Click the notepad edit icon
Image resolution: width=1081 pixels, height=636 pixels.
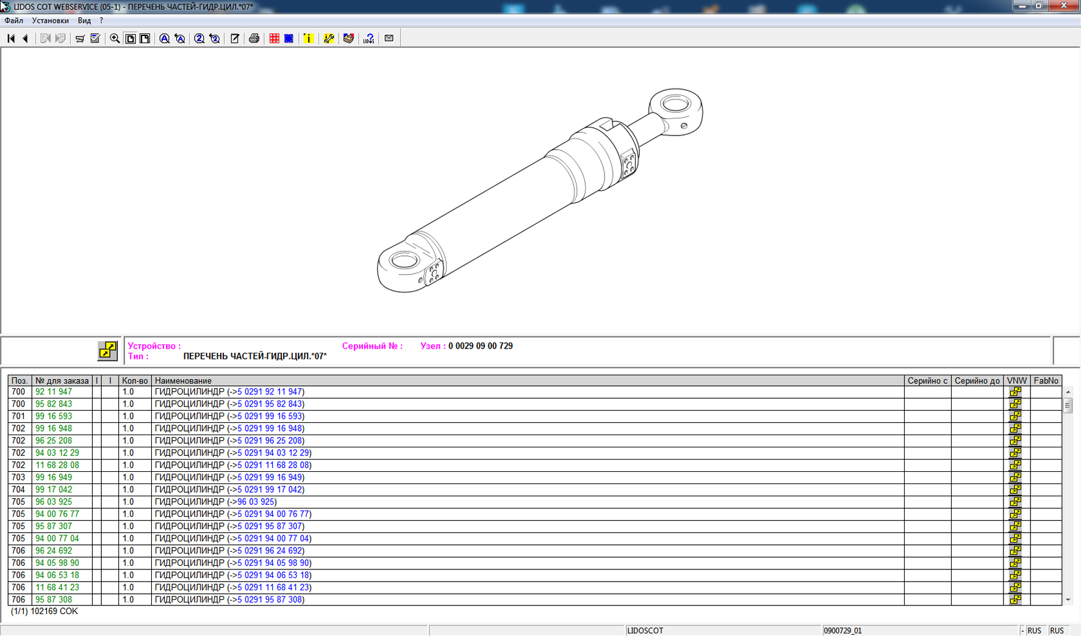click(x=234, y=38)
